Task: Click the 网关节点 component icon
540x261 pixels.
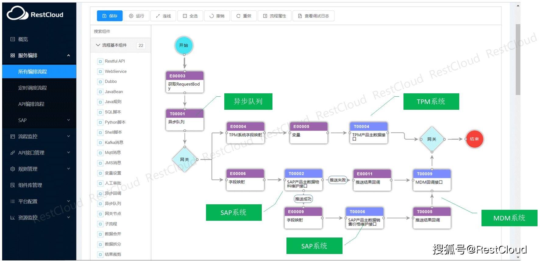Action: pyautogui.click(x=100, y=214)
